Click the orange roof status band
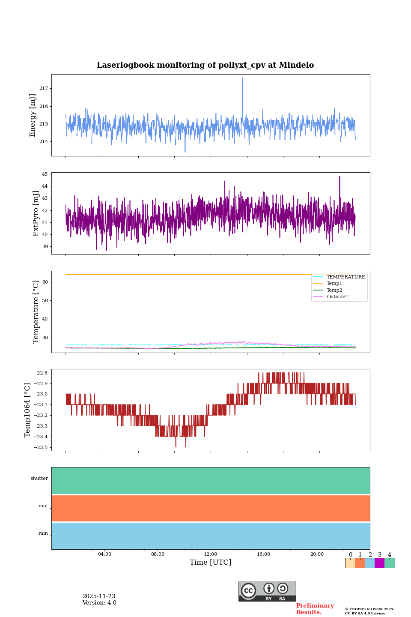411x617 pixels. pos(211,508)
